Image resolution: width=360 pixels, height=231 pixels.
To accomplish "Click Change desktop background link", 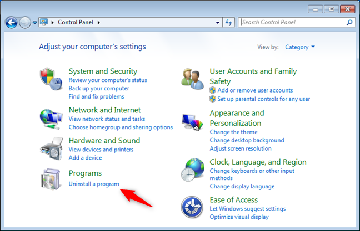I will (x=247, y=140).
